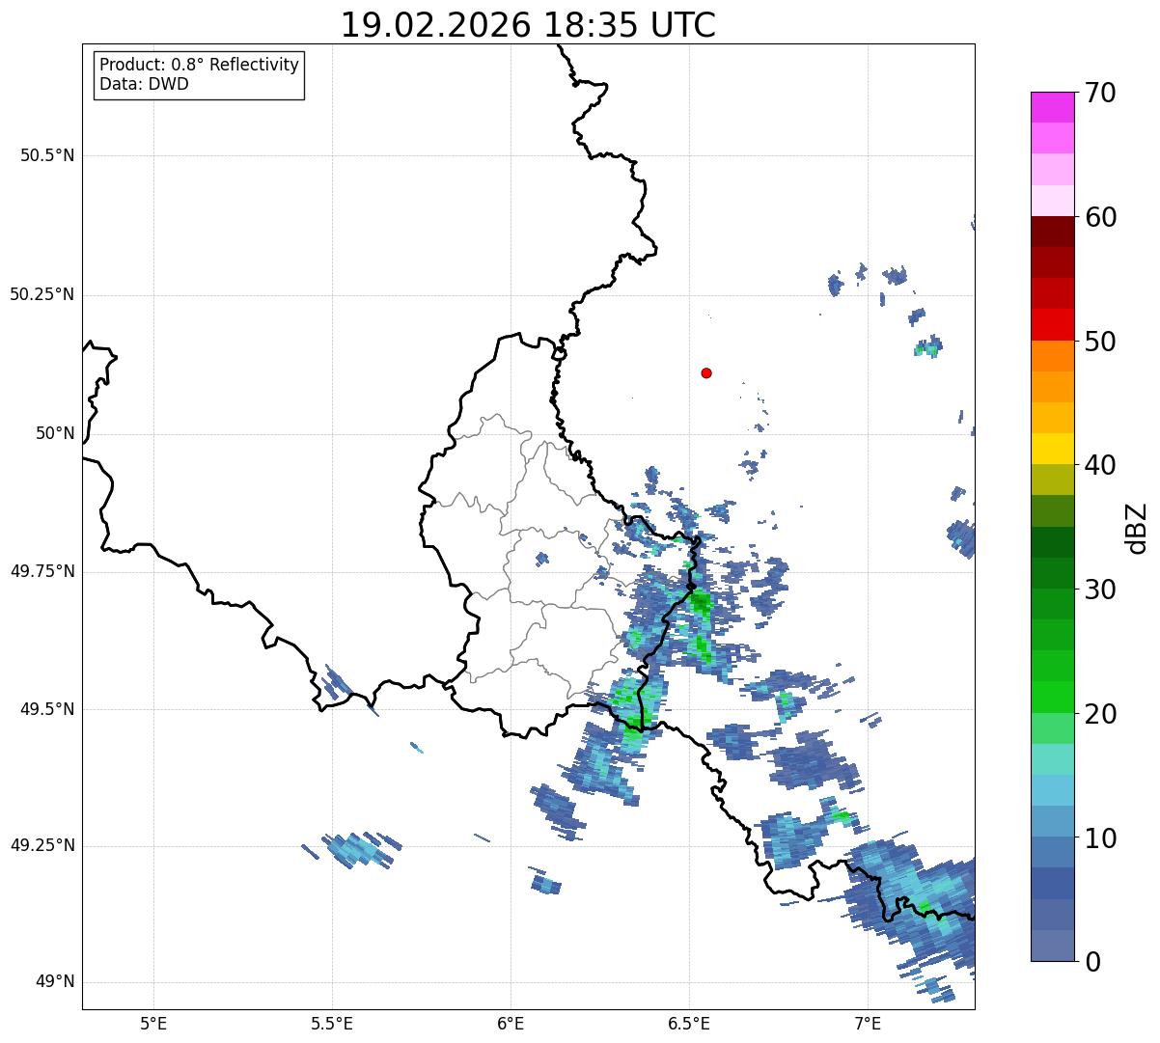The width and height of the screenshot is (1160, 1043).
Task: Pick the yellow swatch just above 40 dBZ
Action: (1052, 449)
